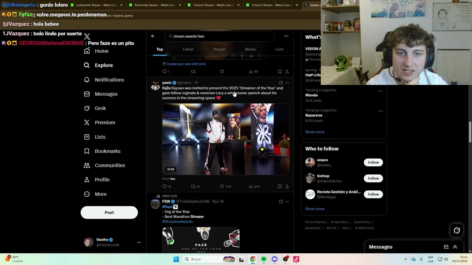This screenshot has width=472, height=265.
Task: Like yoxic's post with 1.7K likes
Action: click(225, 187)
